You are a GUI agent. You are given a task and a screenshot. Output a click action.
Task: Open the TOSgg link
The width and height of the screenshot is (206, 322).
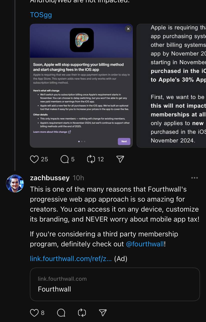pos(41,15)
